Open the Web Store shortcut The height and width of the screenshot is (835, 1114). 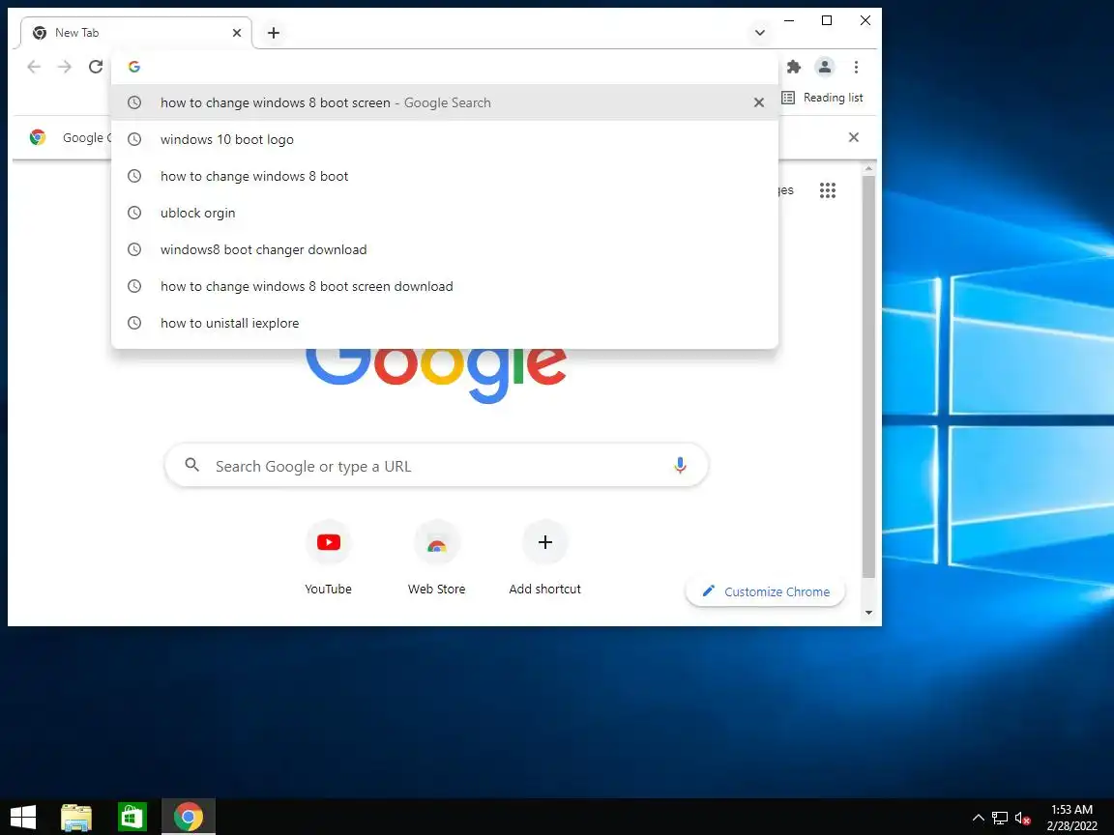point(436,558)
